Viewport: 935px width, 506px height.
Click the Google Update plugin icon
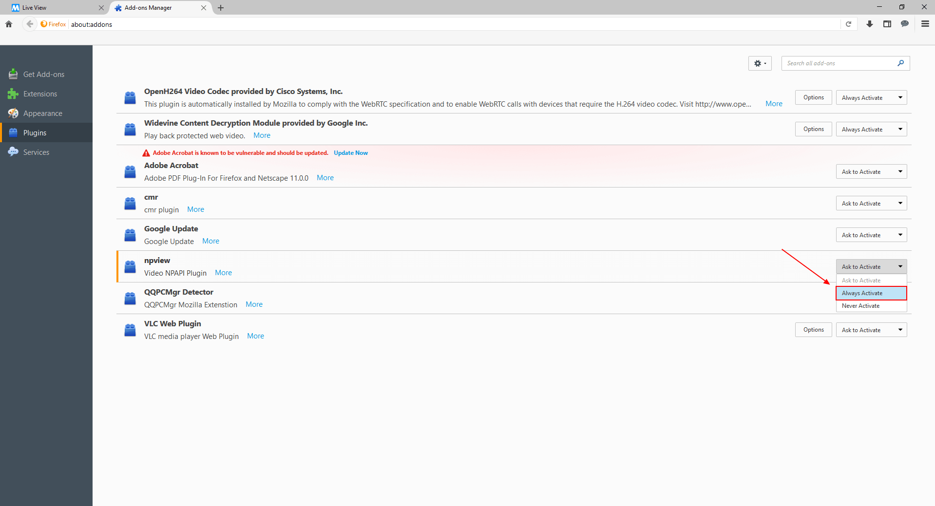[130, 235]
